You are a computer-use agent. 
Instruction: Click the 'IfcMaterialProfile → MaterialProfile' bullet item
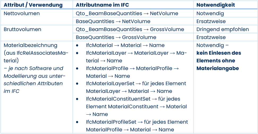(x=133, y=72)
